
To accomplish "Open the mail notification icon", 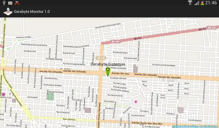I will 10,3.
